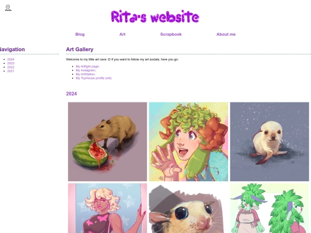Screen dimensions: 311x233
Task: Open the green curly hair girl artwork
Action: coord(188,142)
